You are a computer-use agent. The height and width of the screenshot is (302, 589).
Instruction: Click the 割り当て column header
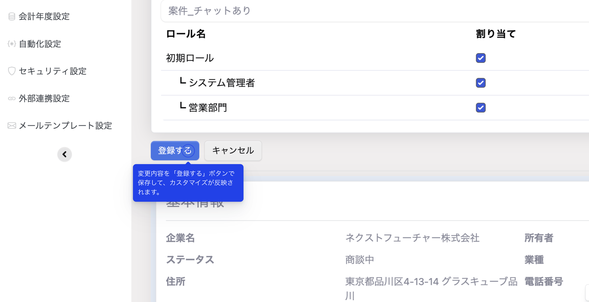496,34
